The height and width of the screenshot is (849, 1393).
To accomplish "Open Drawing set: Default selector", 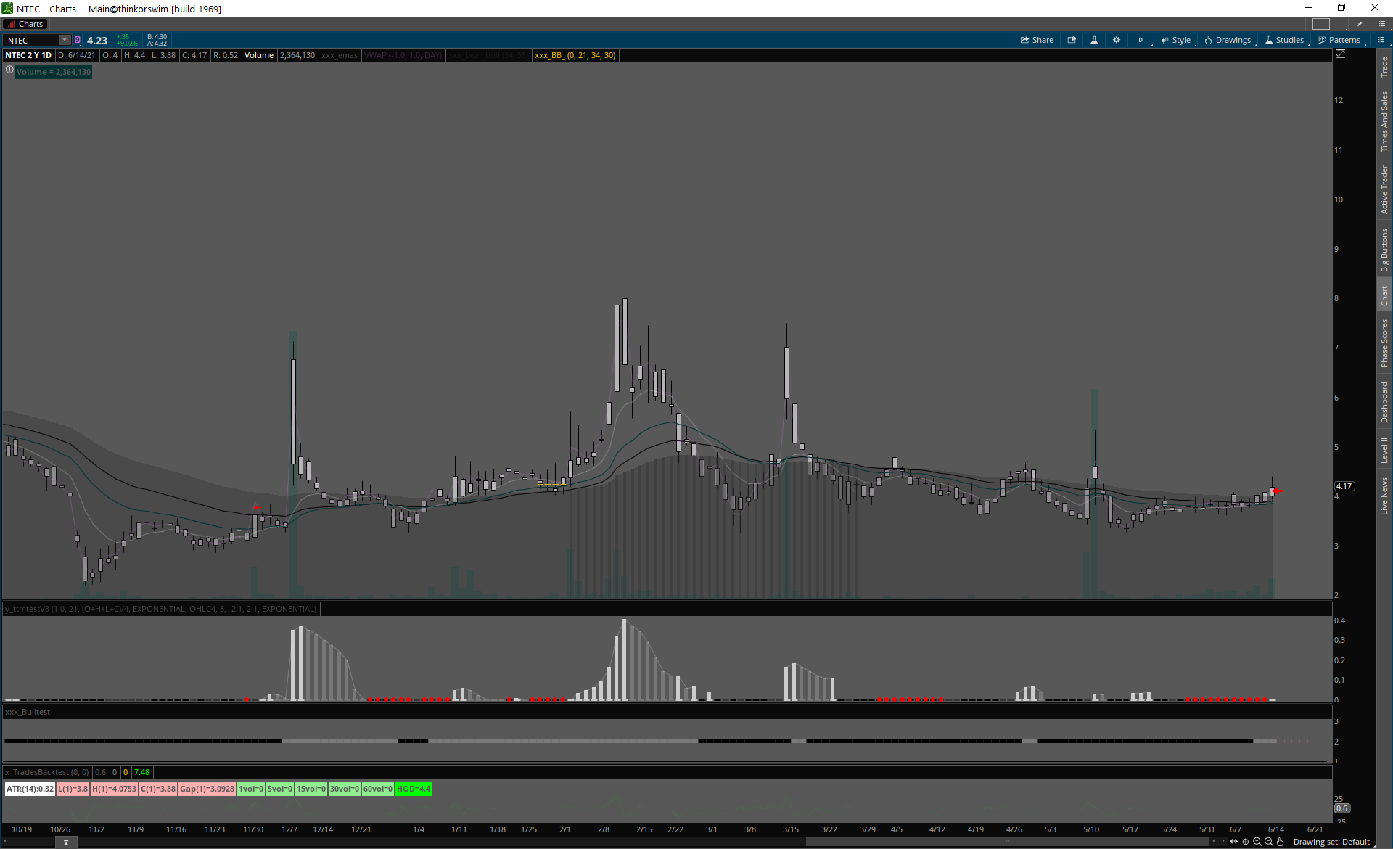I will 1331,842.
